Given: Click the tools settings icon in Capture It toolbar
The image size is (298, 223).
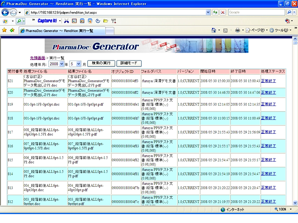Looking at the screenshot, I should [114, 21].
